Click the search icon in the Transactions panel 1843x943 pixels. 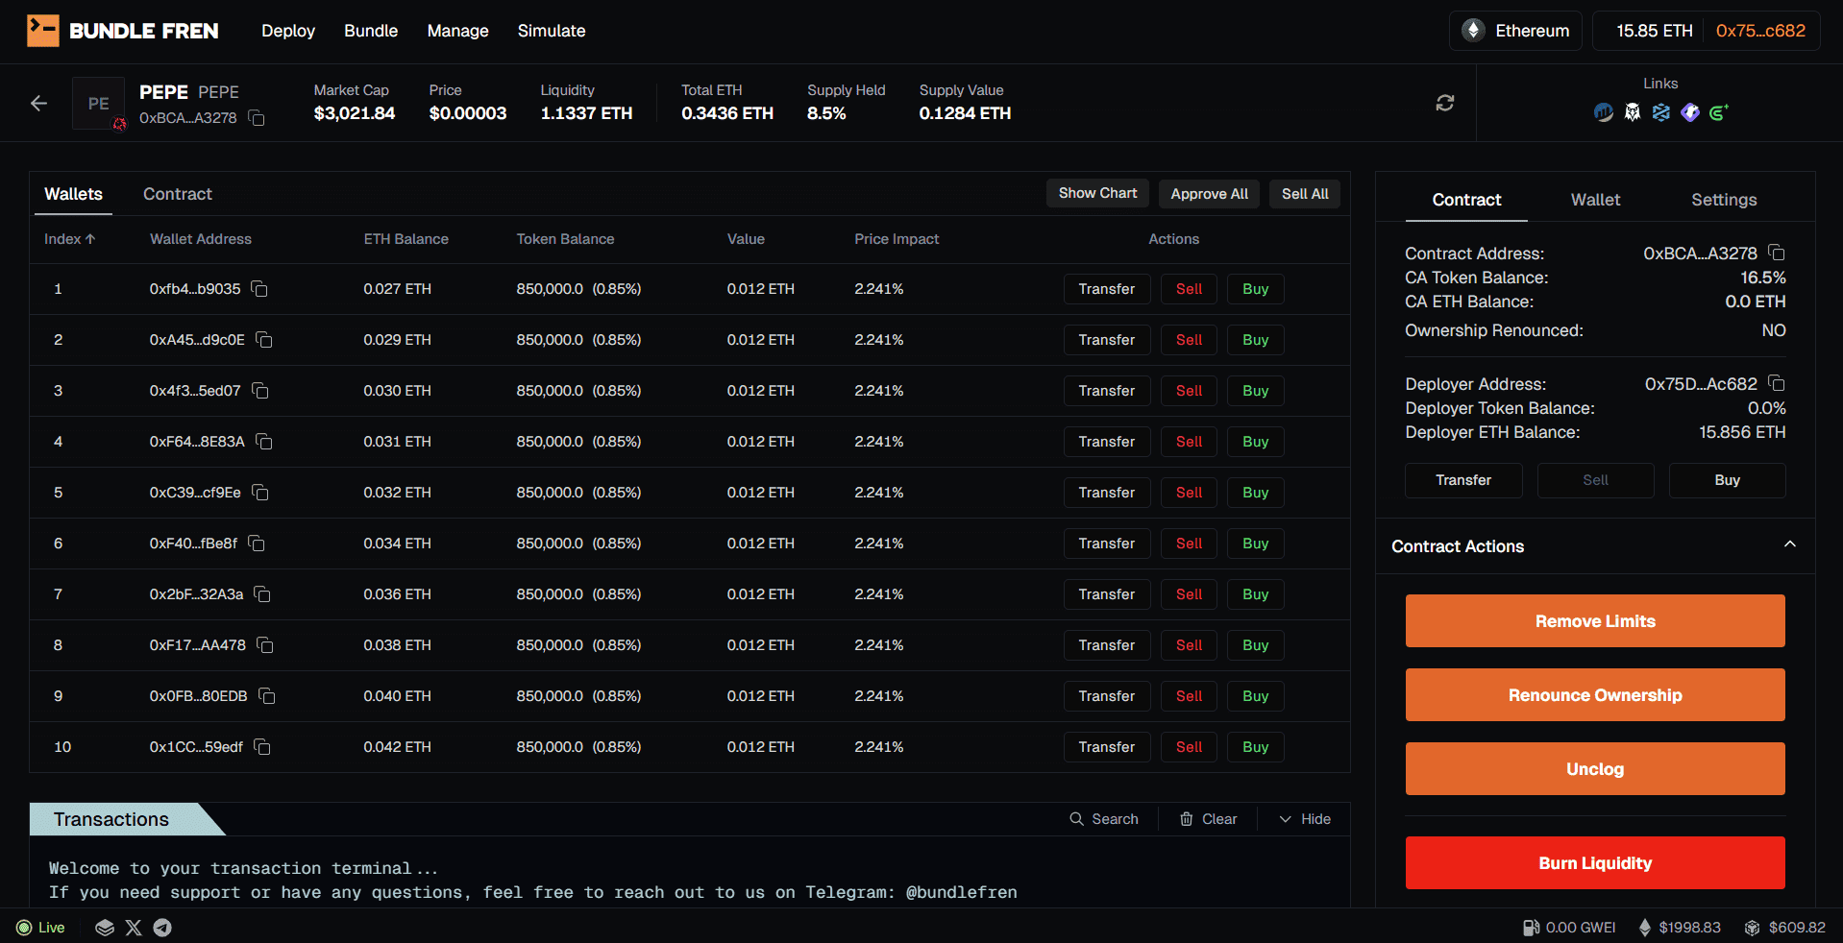(1077, 819)
